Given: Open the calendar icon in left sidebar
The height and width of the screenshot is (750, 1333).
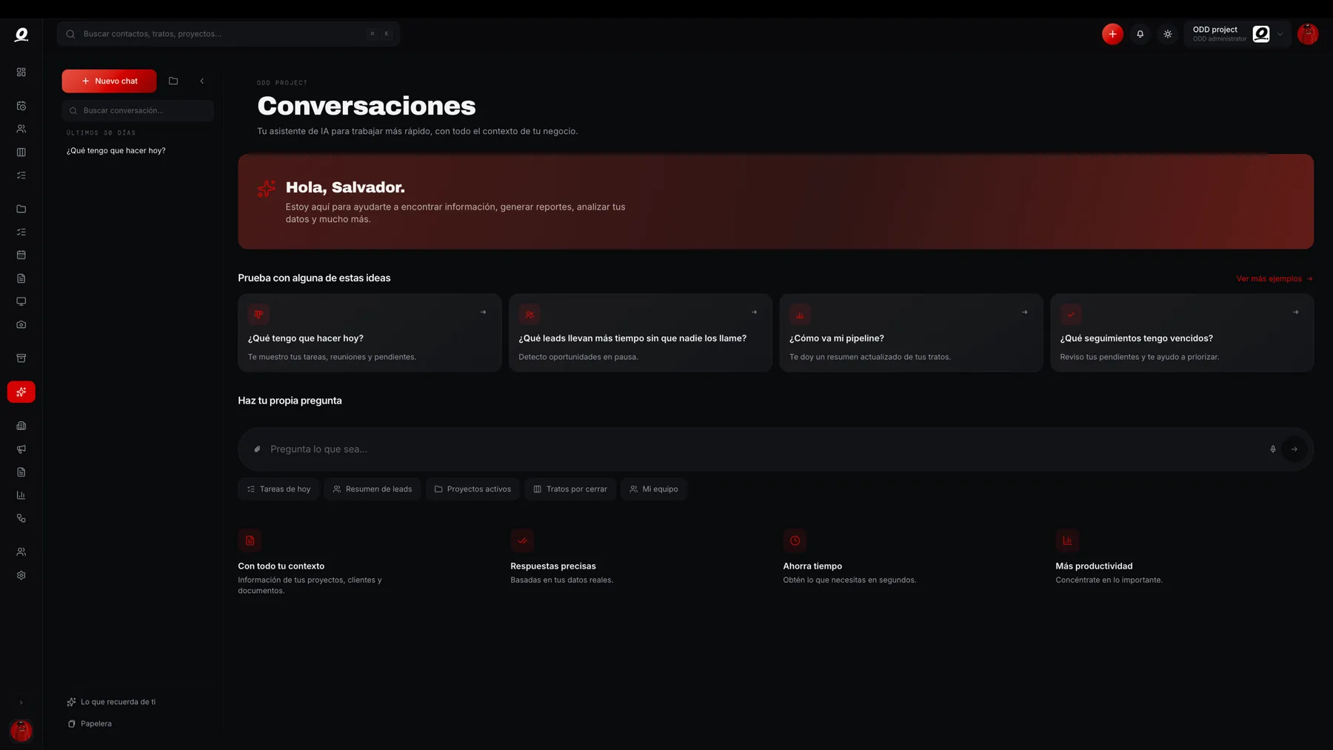Looking at the screenshot, I should [x=21, y=255].
